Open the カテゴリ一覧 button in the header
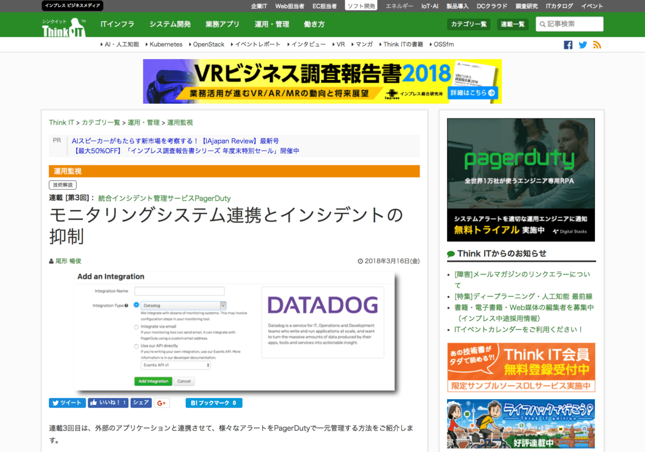Image resolution: width=645 pixels, height=452 pixels. tap(469, 24)
